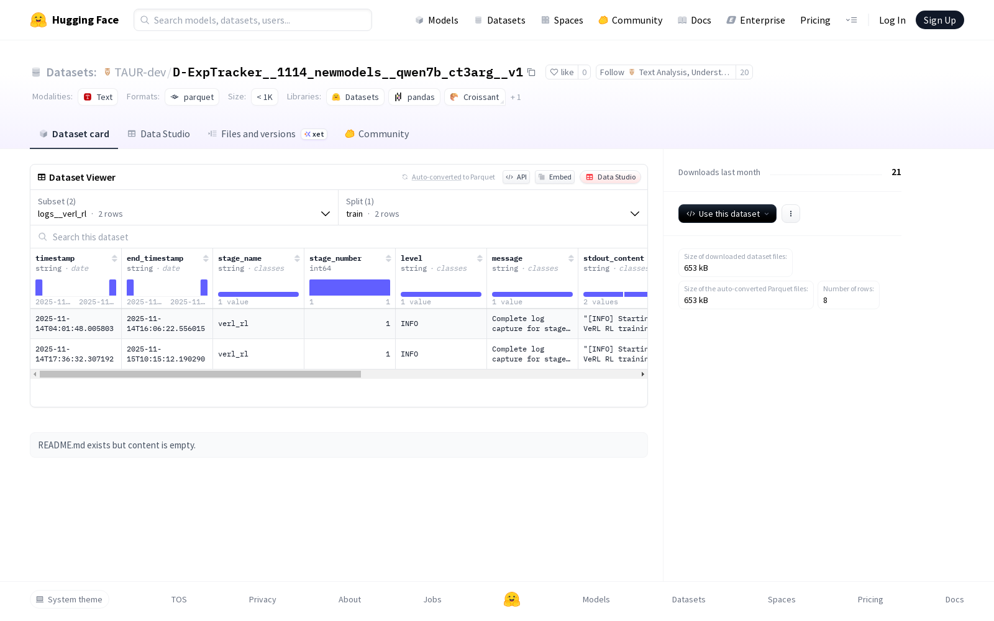Open the System theme selector
This screenshot has width=994, height=621.
click(x=70, y=599)
